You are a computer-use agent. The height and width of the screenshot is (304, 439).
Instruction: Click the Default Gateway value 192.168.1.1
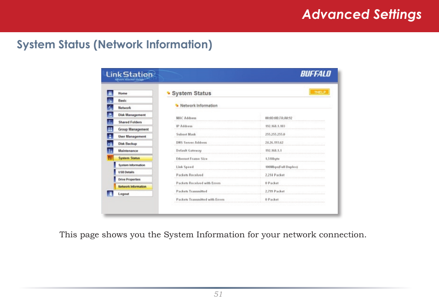pos(273,150)
